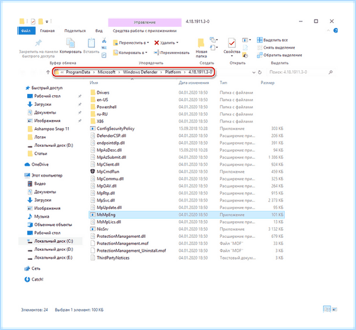Select Network (Сеть) in the sidebar
356x330 pixels.
coord(32,269)
